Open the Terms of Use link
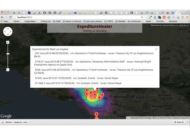Screen dimensions: 190x135 tap(165, 118)
